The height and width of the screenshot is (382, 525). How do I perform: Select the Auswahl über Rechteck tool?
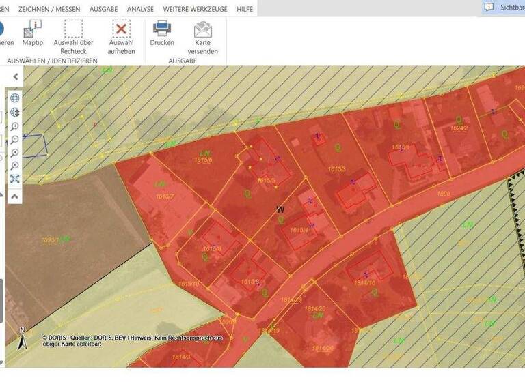point(73,29)
